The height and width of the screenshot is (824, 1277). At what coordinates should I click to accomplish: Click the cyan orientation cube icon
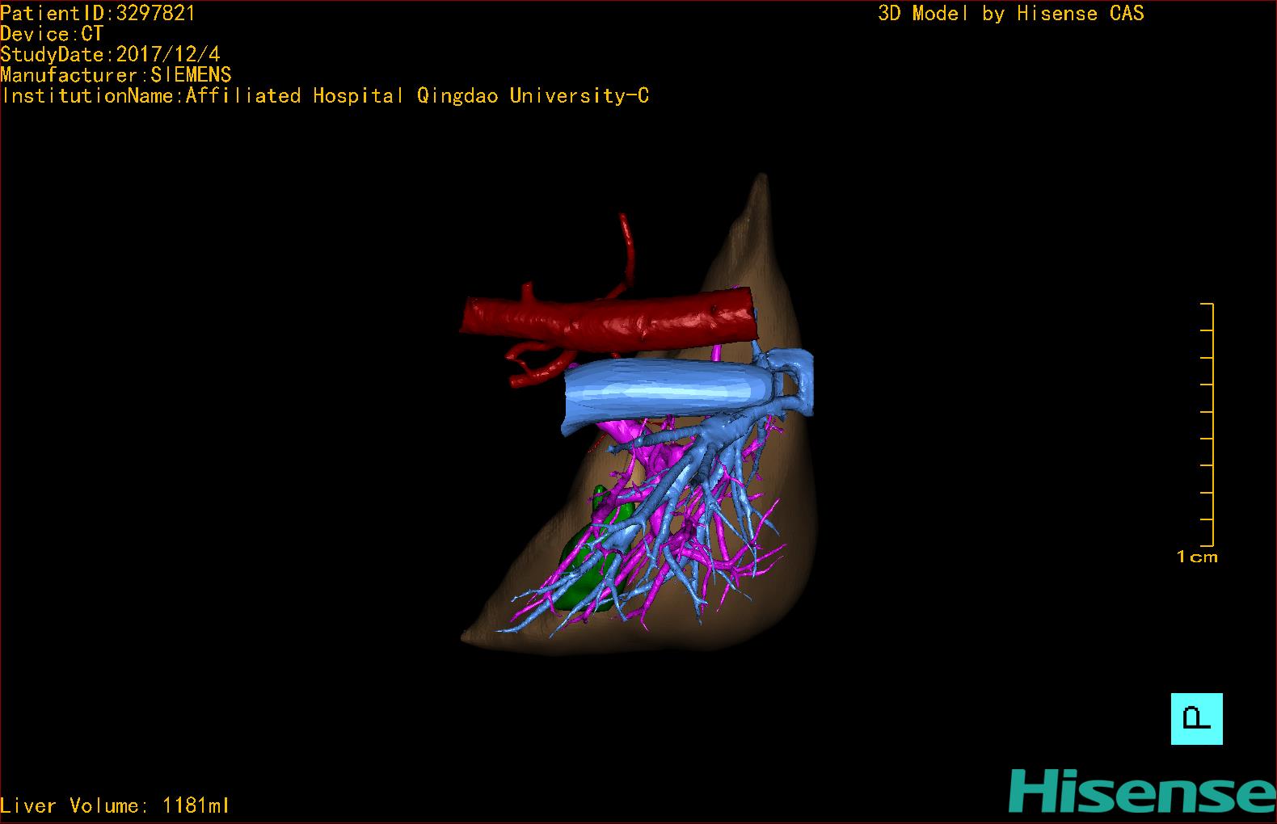pyautogui.click(x=1196, y=718)
